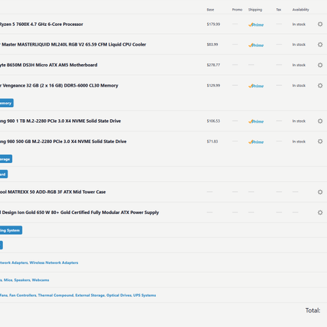Open gear menu for 980 1 TB SSD

[320, 121]
